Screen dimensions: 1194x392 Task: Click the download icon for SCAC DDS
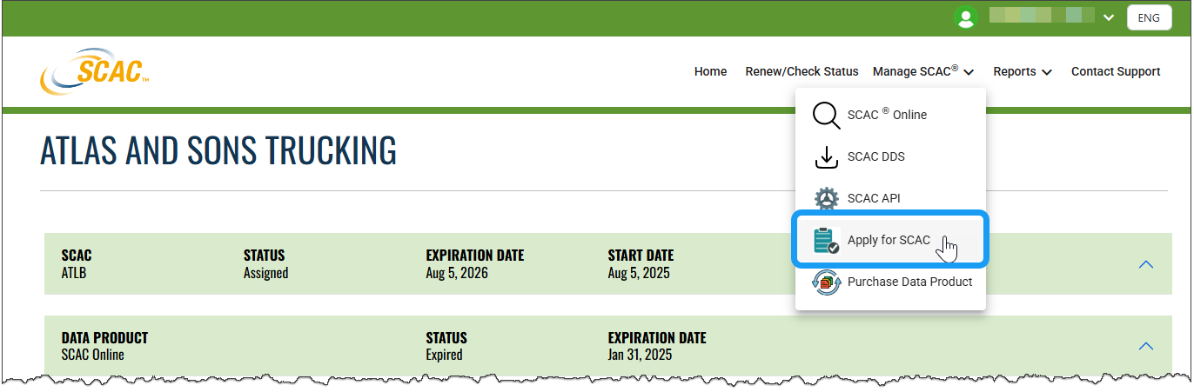[x=826, y=156]
